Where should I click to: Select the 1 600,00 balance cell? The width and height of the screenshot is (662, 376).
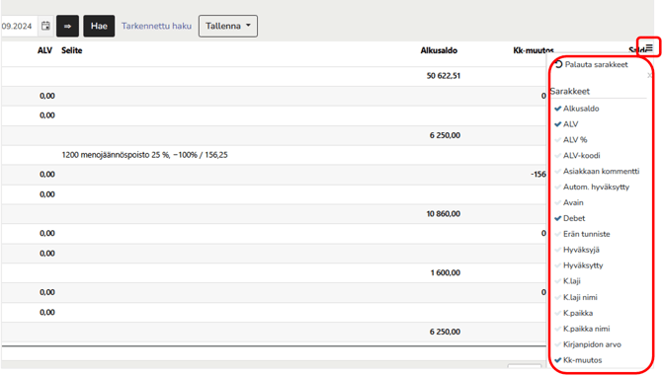[446, 273]
